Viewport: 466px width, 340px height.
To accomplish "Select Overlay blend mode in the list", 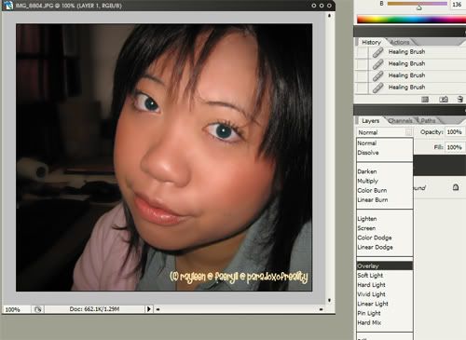I will click(x=385, y=265).
